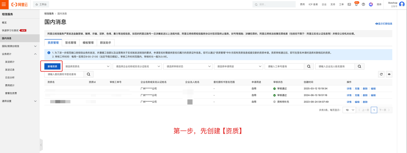Select 国内消息 in sidebar

click(20, 38)
